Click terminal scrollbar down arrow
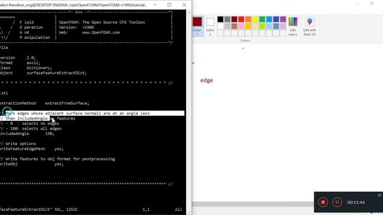The image size is (383, 215). (x=189, y=213)
